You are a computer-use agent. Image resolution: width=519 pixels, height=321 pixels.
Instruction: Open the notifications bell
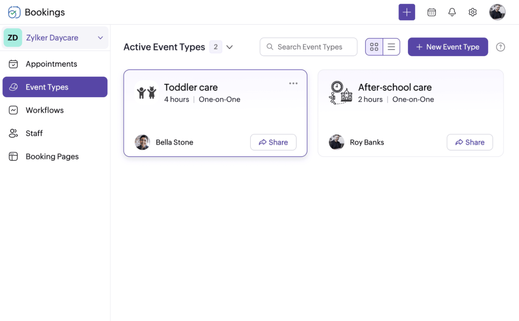tap(452, 12)
